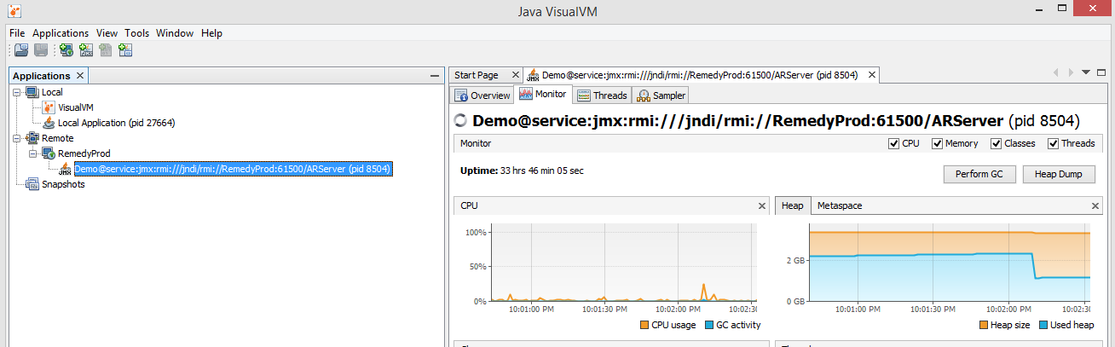The width and height of the screenshot is (1115, 347).
Task: Open the document list dropdown arrow
Action: coord(1086,73)
